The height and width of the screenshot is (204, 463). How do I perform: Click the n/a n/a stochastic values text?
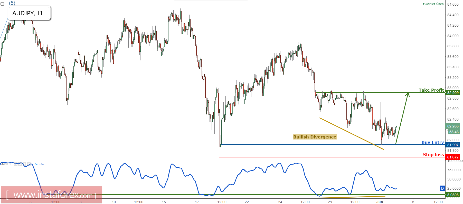tap(38, 164)
